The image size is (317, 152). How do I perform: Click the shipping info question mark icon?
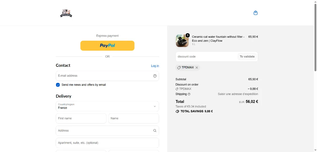tap(189, 94)
